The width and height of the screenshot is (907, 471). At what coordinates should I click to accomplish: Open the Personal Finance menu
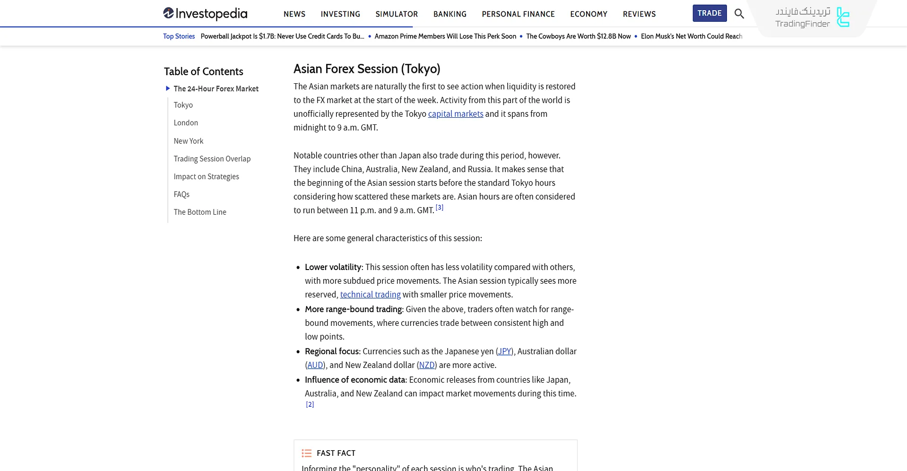[x=518, y=14]
